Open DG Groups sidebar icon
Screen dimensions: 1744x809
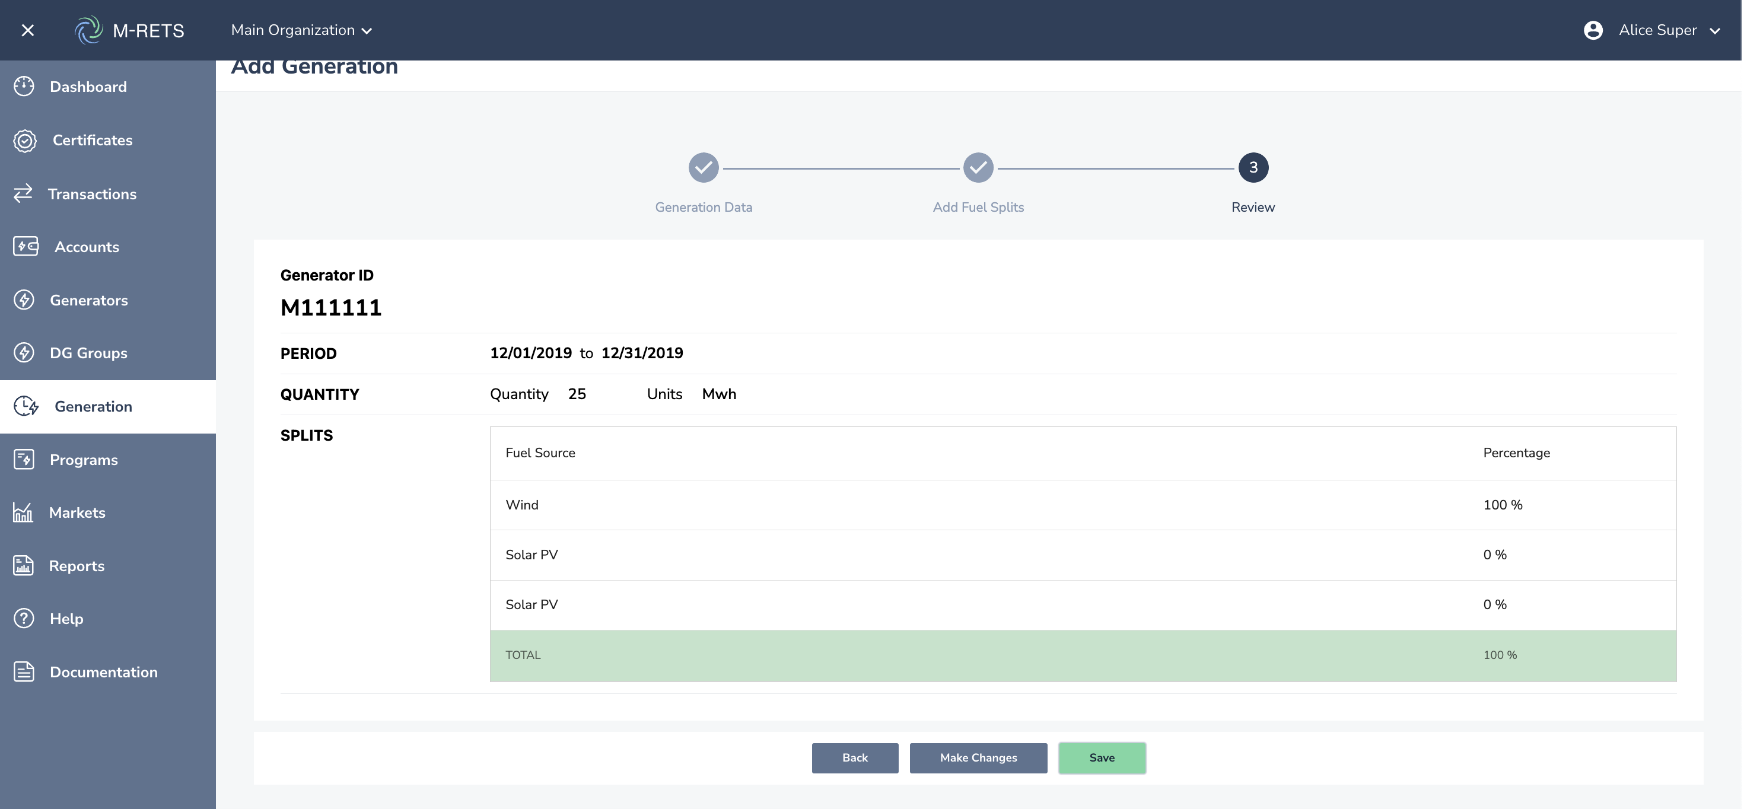coord(24,353)
